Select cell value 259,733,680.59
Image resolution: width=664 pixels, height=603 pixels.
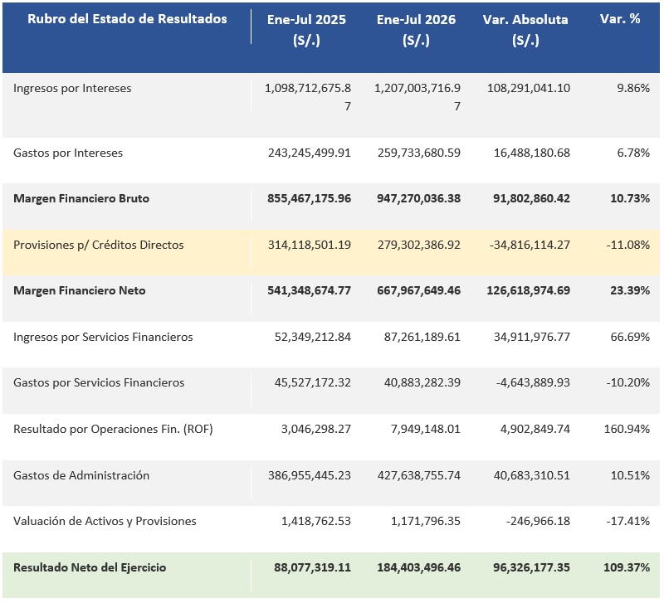tap(419, 153)
